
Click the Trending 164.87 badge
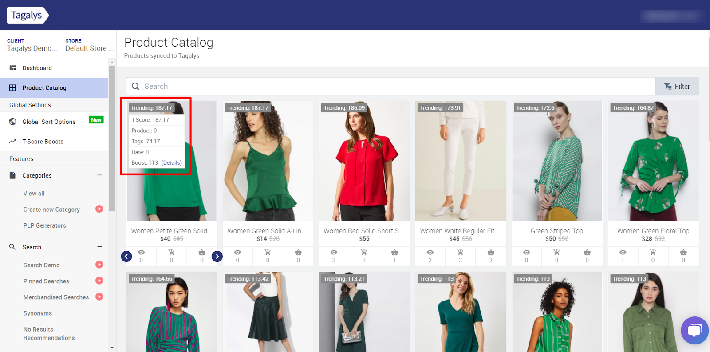click(x=633, y=108)
